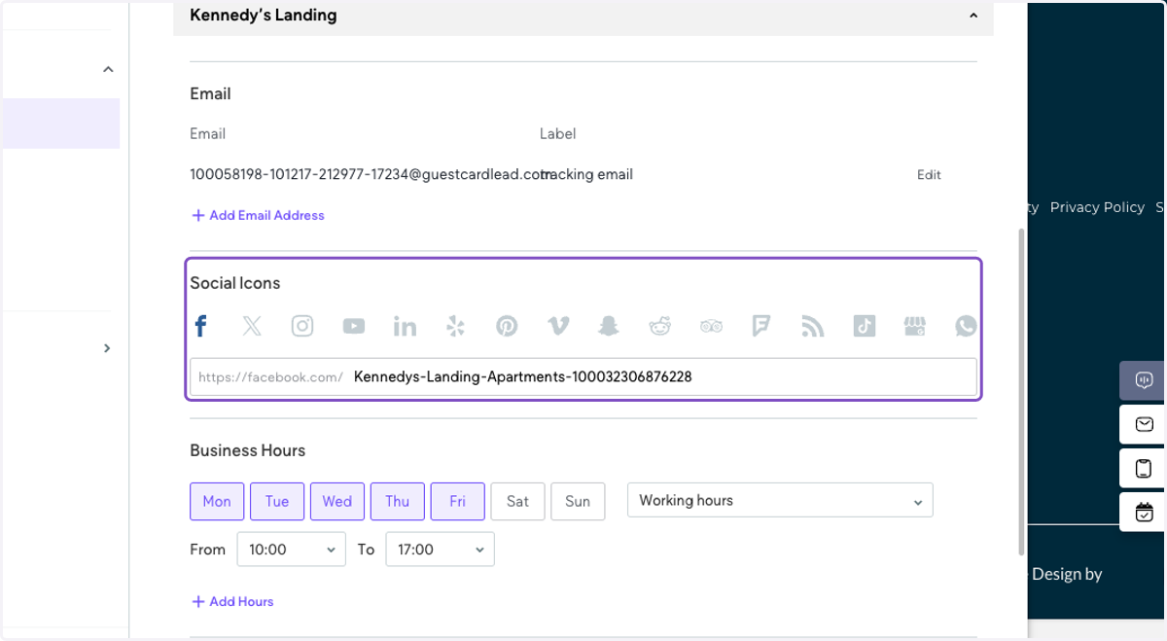Edit the tracking email entry

pyautogui.click(x=929, y=175)
